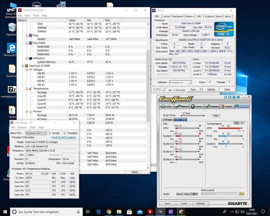
Task: Toggle the System 2 fan alert indicator
Action: pos(200,141)
